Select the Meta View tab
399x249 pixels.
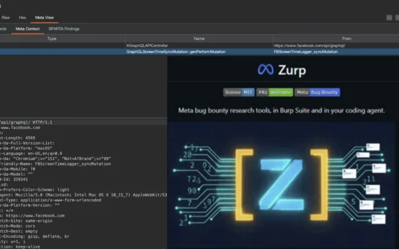point(44,17)
